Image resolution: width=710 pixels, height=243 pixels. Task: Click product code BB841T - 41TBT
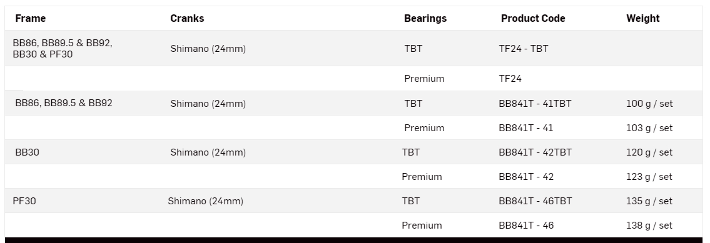[535, 104]
